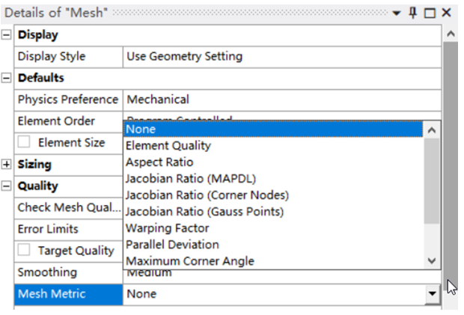464x315 pixels.
Task: Select Element Quality from the list
Action: (168, 146)
